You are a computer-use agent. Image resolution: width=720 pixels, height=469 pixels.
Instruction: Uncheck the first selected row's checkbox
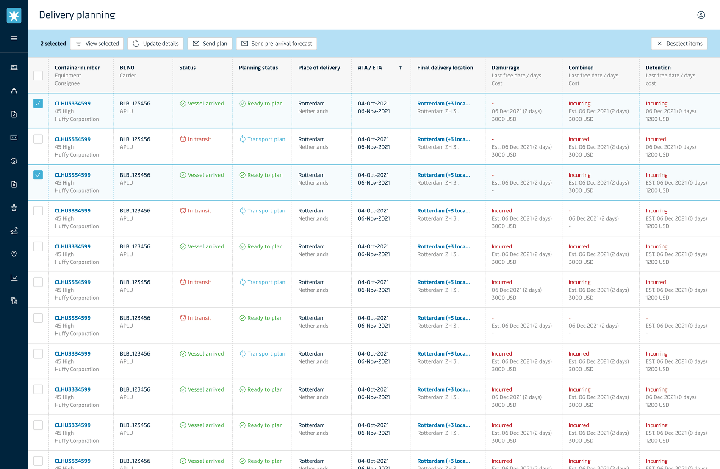click(x=38, y=103)
